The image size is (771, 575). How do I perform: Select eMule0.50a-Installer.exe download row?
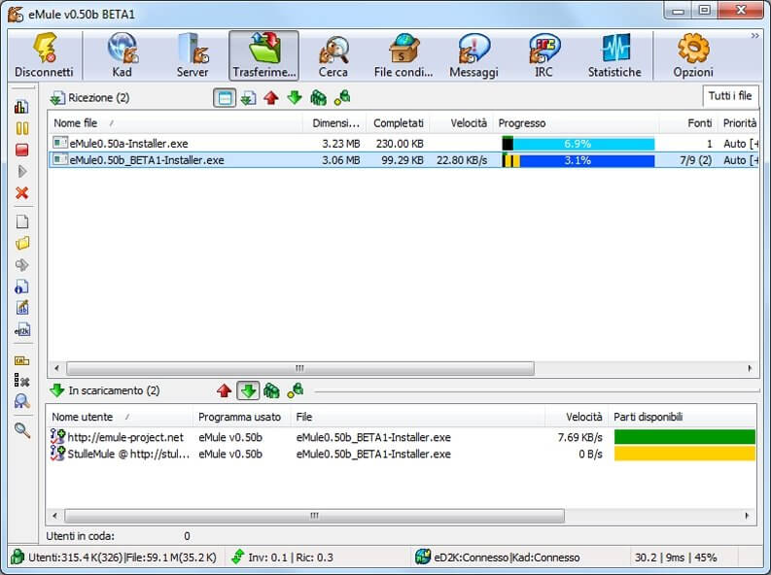[x=403, y=144]
